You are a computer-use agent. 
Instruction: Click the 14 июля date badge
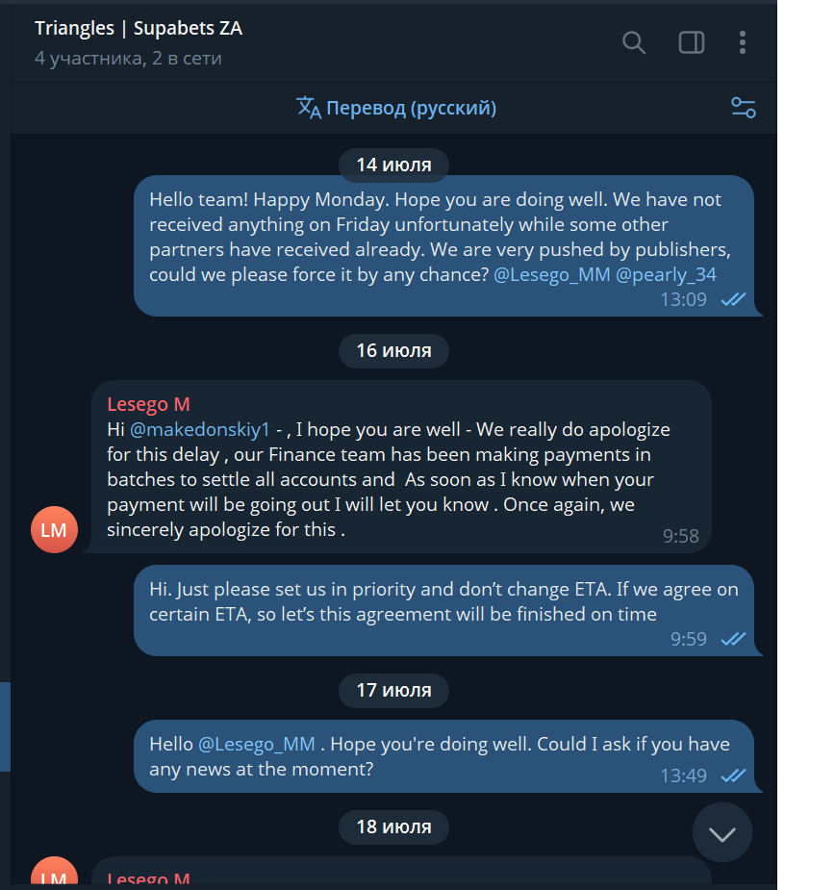pyautogui.click(x=393, y=165)
